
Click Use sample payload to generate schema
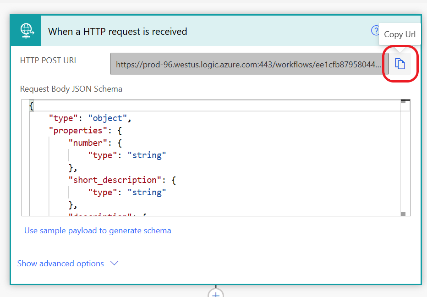pyautogui.click(x=98, y=231)
